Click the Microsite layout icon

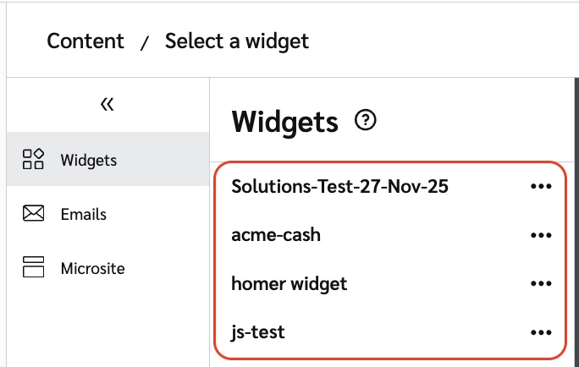[33, 269]
